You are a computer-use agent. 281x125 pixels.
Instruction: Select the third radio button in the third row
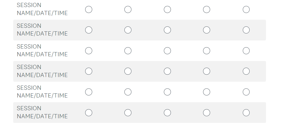pos(167,51)
